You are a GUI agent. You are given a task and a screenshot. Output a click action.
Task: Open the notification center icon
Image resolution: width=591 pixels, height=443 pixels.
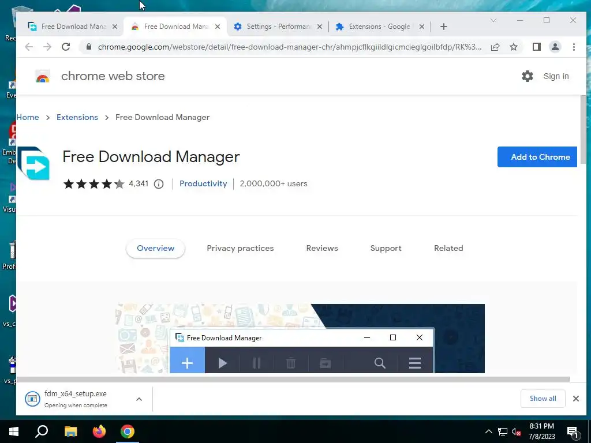[x=573, y=431]
